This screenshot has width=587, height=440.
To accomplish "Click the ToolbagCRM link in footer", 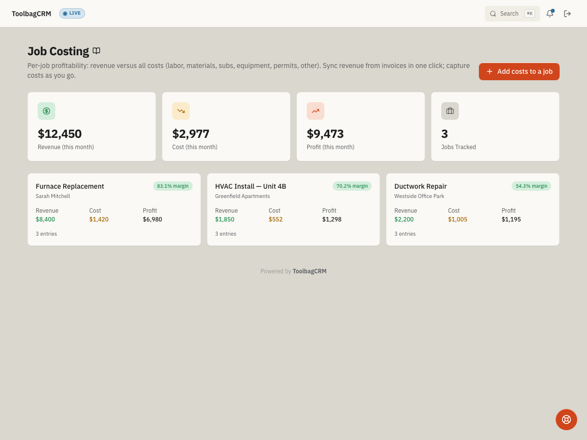I will click(x=310, y=271).
